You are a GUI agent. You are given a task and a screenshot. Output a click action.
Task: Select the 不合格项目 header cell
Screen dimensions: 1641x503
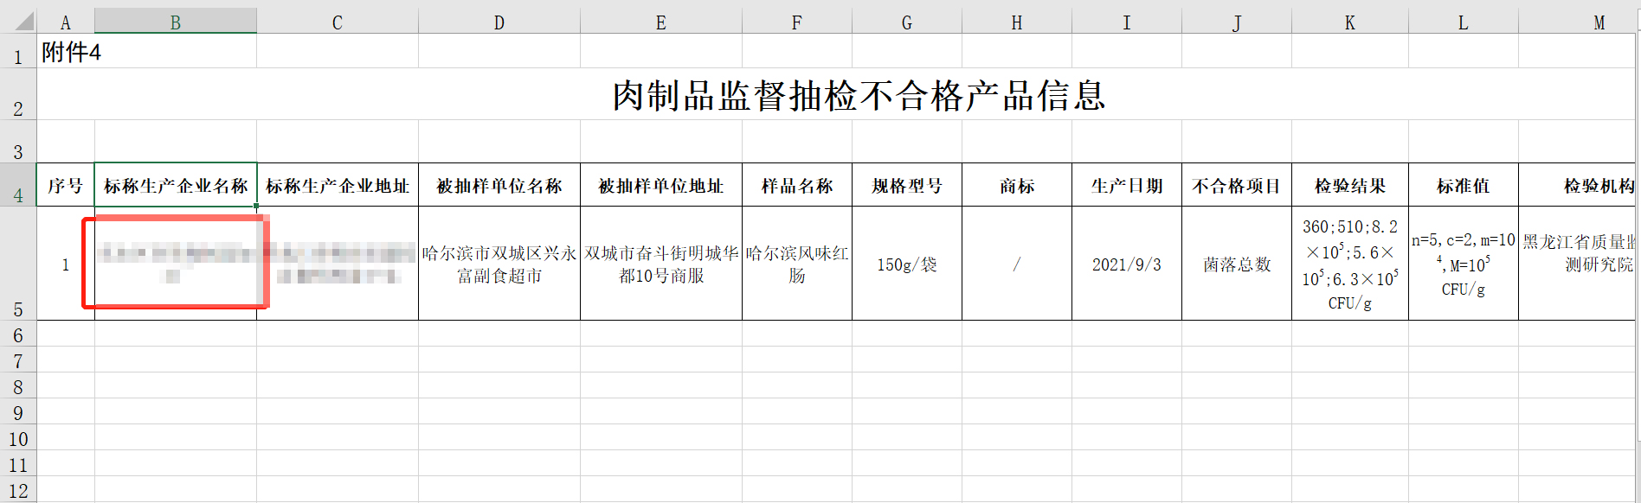tap(1236, 186)
